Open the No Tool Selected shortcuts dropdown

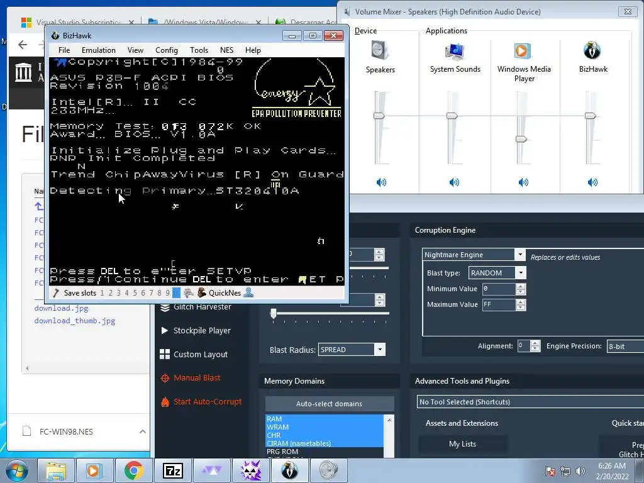point(530,402)
